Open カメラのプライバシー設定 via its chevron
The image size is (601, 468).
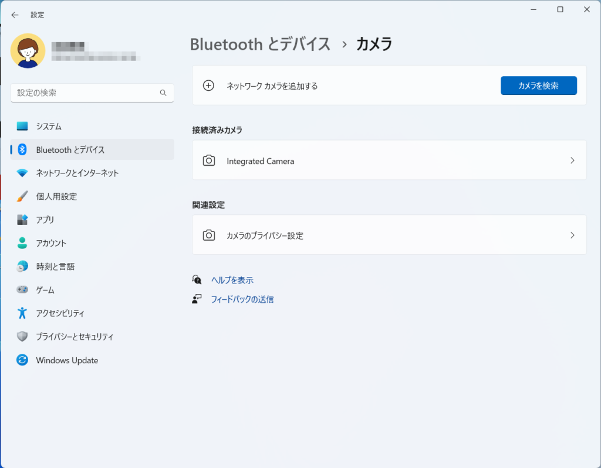coord(572,235)
